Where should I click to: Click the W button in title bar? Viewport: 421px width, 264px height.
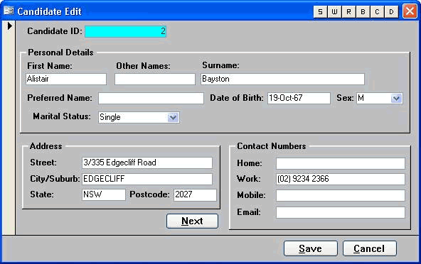pyautogui.click(x=334, y=12)
